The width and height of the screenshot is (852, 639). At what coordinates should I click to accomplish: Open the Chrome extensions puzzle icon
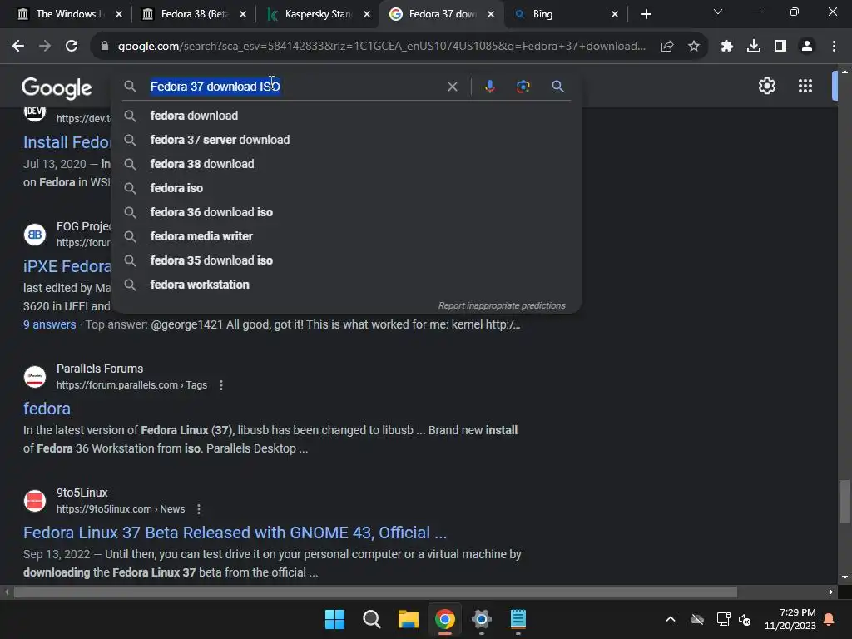point(726,47)
